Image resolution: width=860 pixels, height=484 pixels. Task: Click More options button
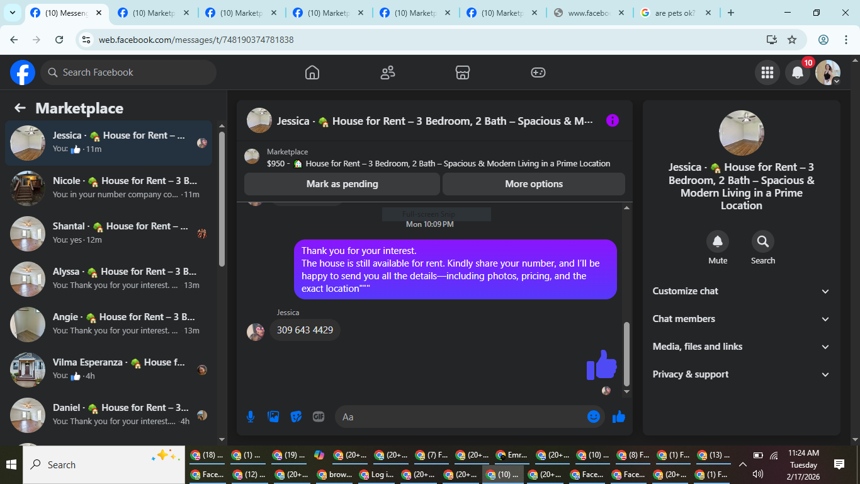tap(534, 184)
